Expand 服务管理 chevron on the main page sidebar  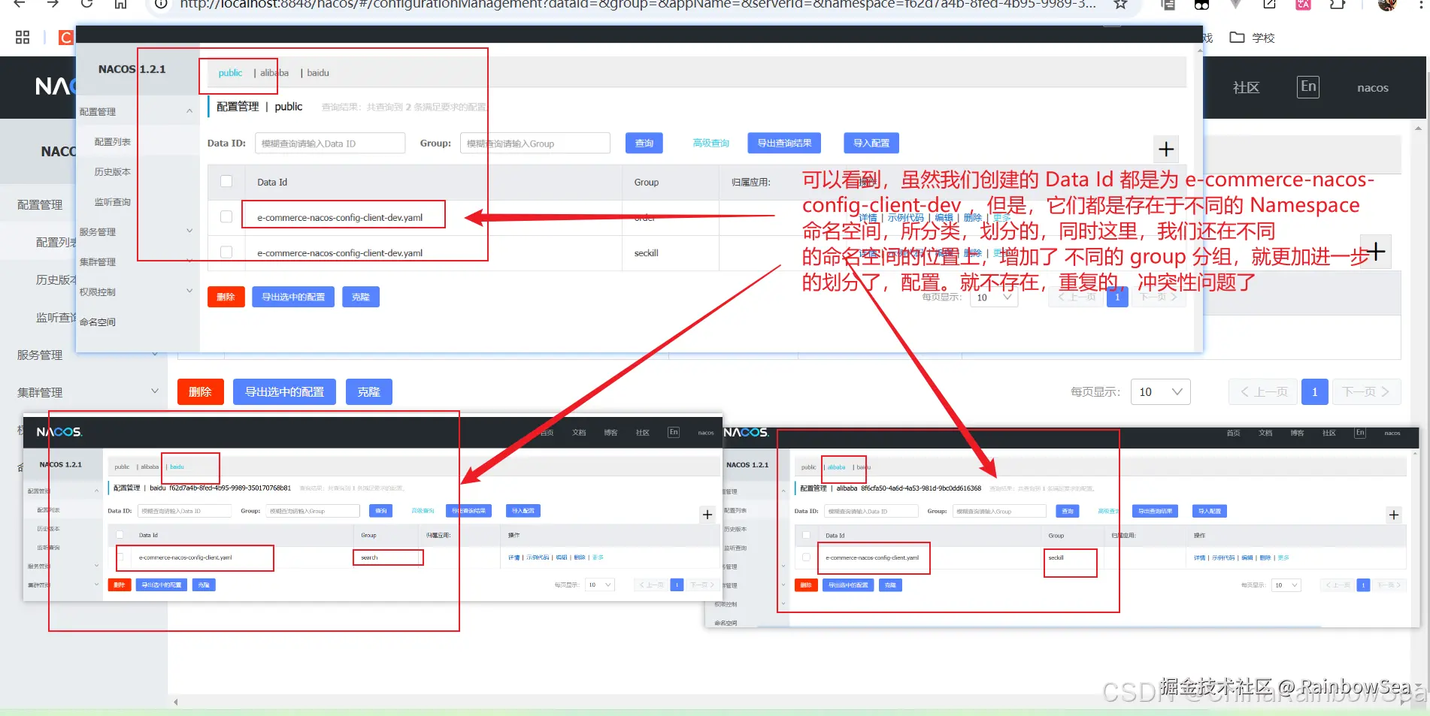tap(155, 354)
